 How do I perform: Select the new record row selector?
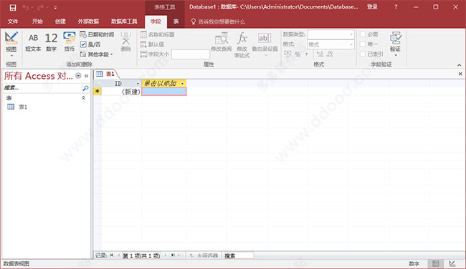click(x=98, y=92)
